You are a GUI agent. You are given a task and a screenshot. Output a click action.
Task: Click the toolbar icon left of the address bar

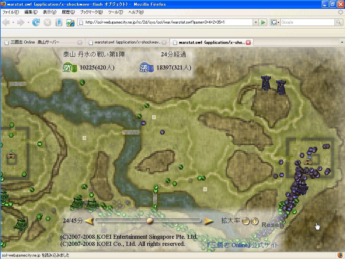pos(70,23)
